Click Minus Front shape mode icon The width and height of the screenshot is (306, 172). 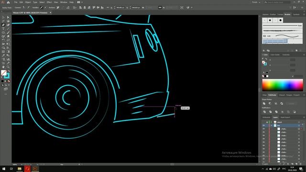coord(270,104)
